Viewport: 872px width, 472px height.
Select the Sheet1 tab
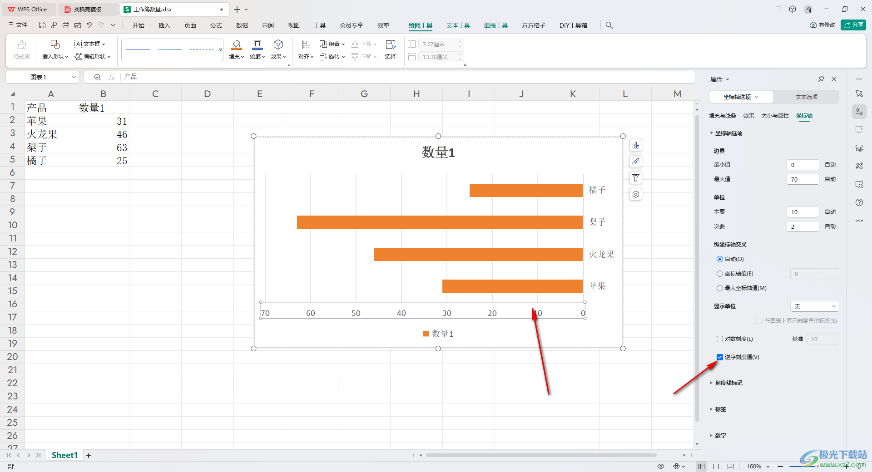click(64, 455)
